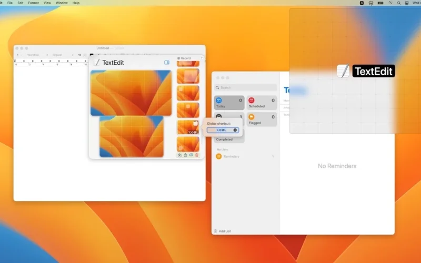Click the black TextEdit label in overlay
Screen dimensions: 421x263
[x=374, y=71]
